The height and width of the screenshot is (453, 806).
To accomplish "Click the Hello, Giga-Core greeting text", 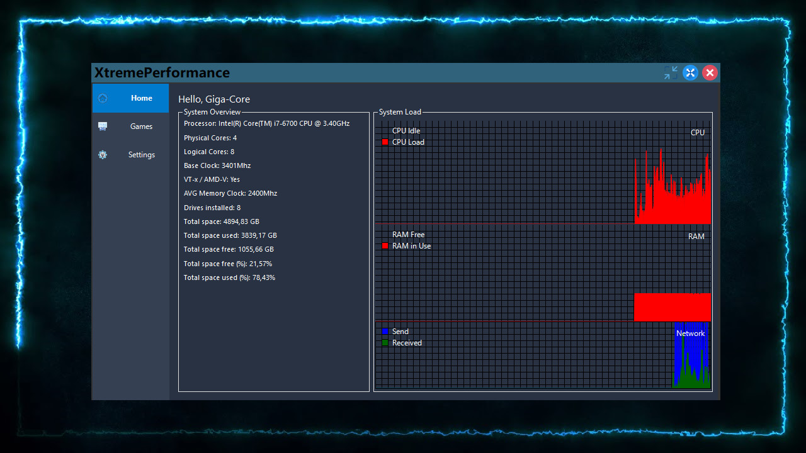I will [x=213, y=99].
